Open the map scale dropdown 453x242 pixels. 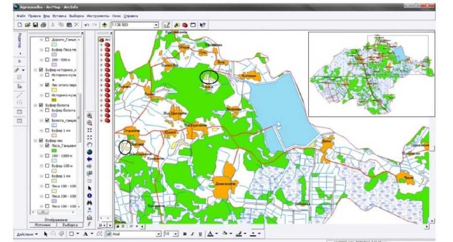pos(156,25)
